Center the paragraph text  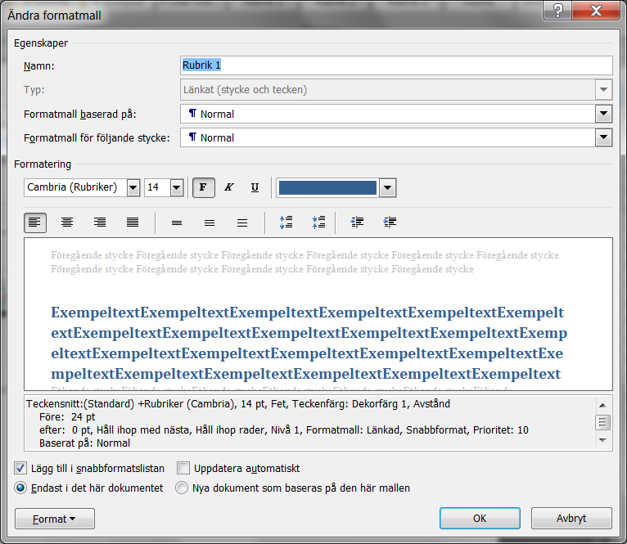pos(67,223)
